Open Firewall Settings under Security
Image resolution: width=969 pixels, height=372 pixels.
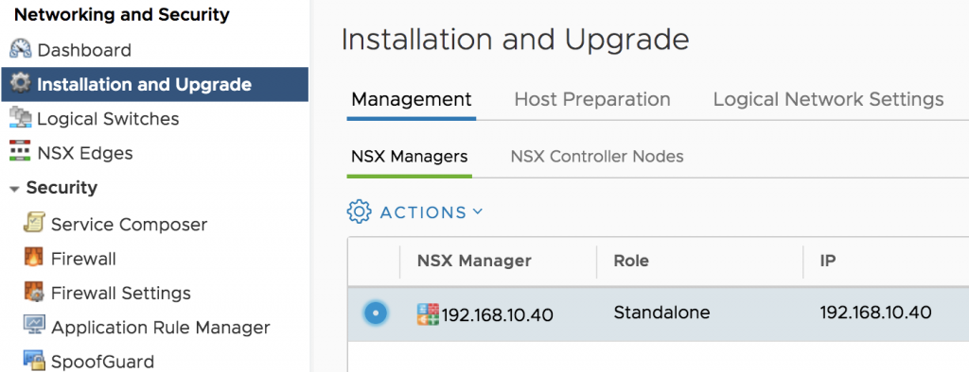(121, 293)
